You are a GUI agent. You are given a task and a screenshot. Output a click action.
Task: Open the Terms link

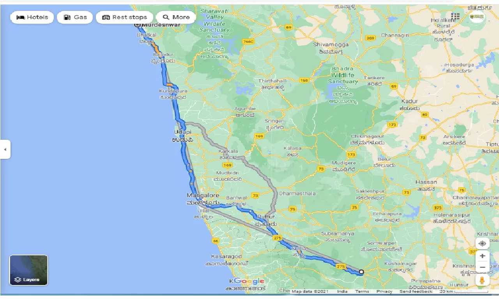(x=362, y=291)
